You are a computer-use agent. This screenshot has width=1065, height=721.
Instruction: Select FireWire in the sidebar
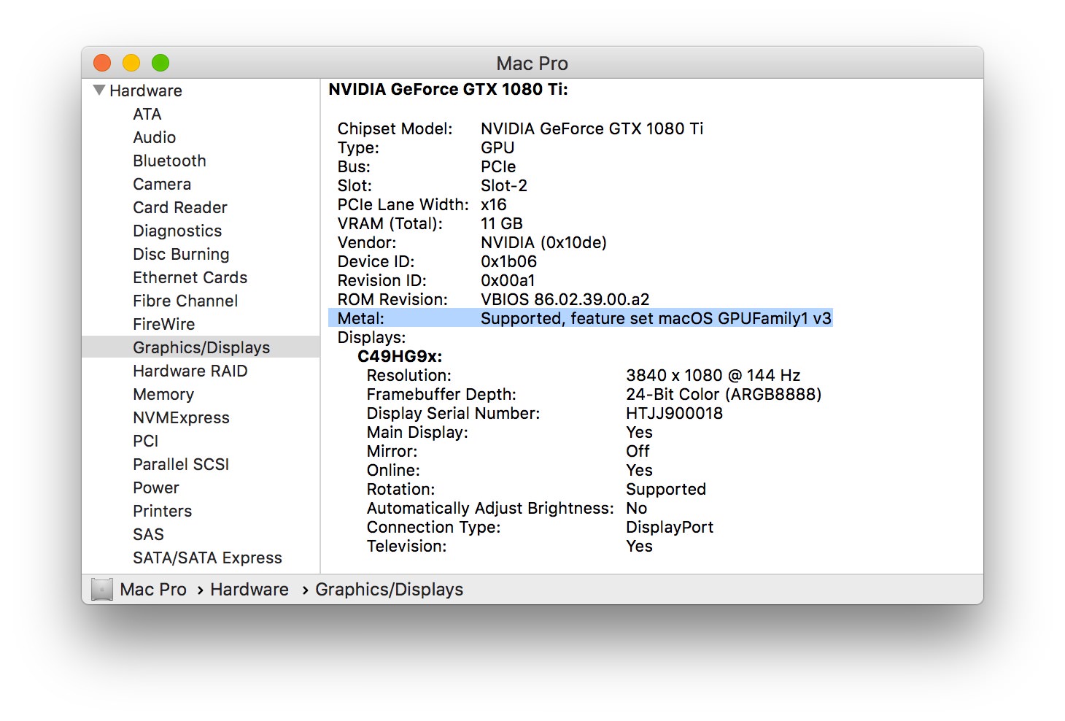[164, 324]
